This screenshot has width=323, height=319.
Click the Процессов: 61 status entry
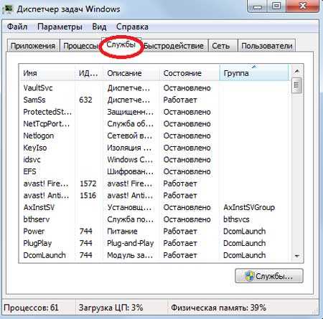click(31, 308)
